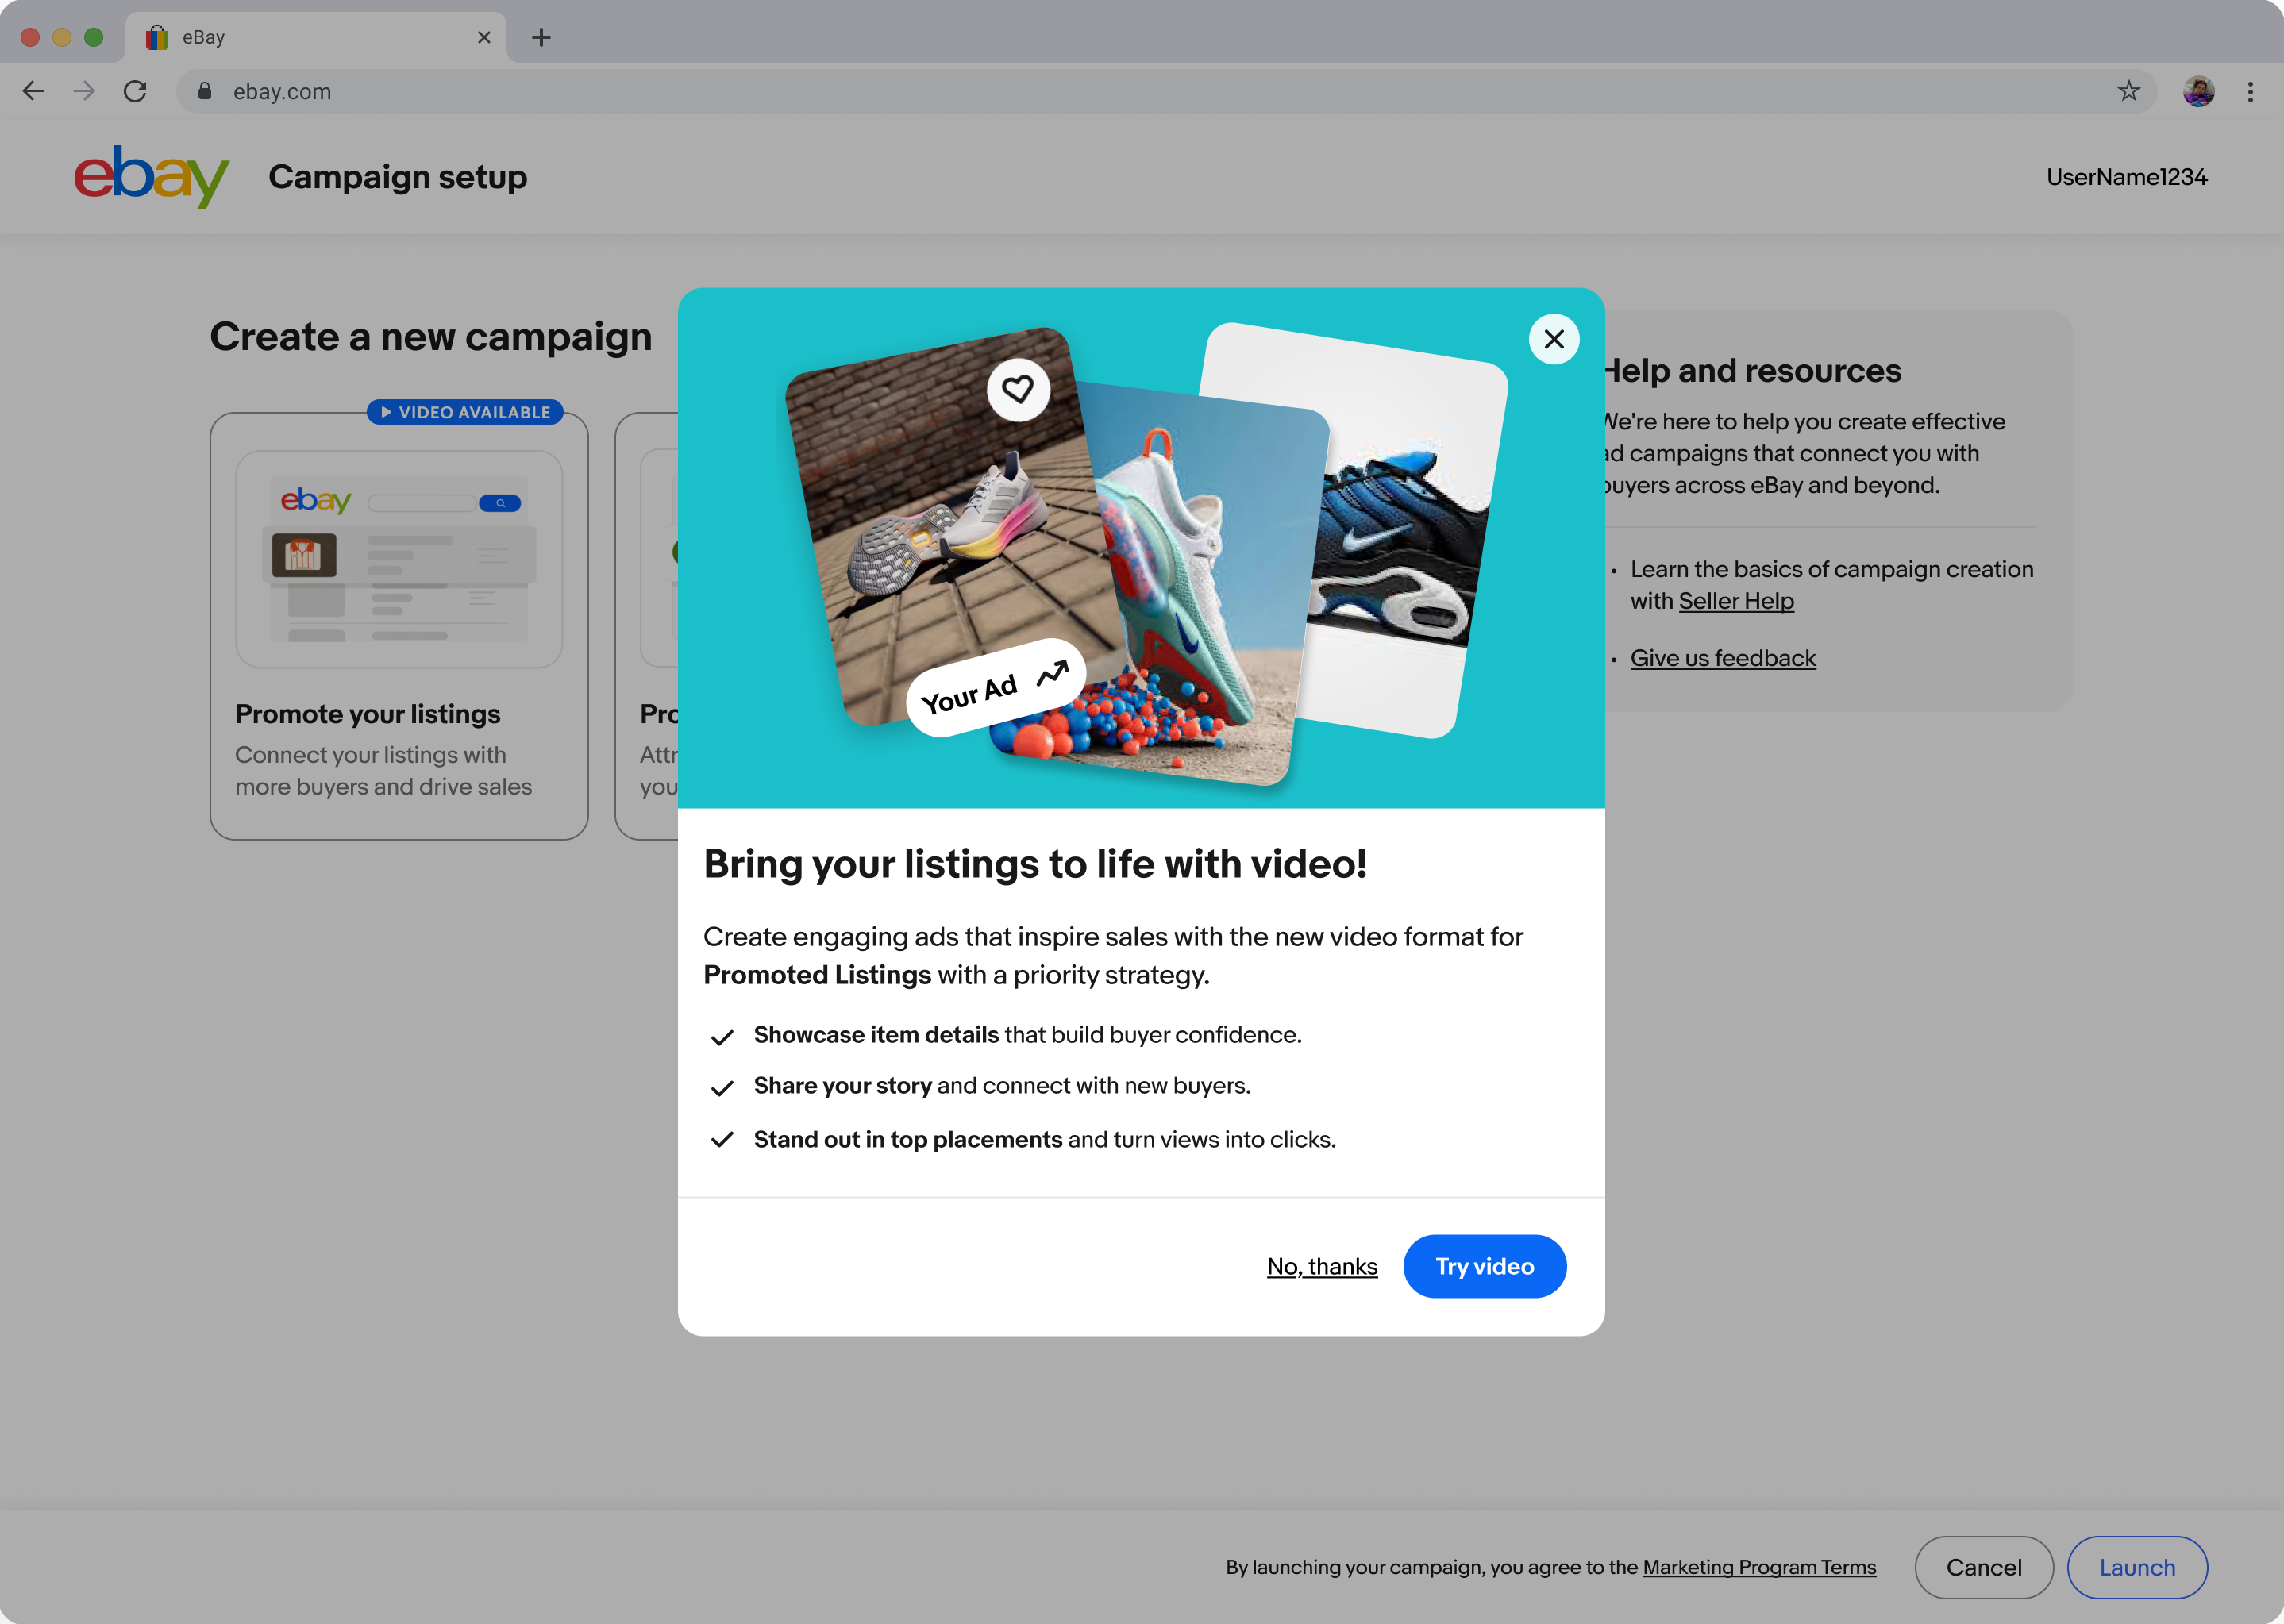Screen dimensions: 2284x1624
Task: Click the Help and resources heading
Action: [x=1753, y=371]
